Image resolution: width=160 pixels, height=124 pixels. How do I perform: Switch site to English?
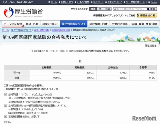(153, 2)
